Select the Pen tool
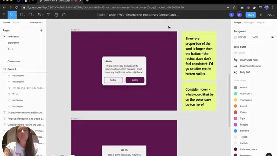 pyautogui.click(x=39, y=15)
